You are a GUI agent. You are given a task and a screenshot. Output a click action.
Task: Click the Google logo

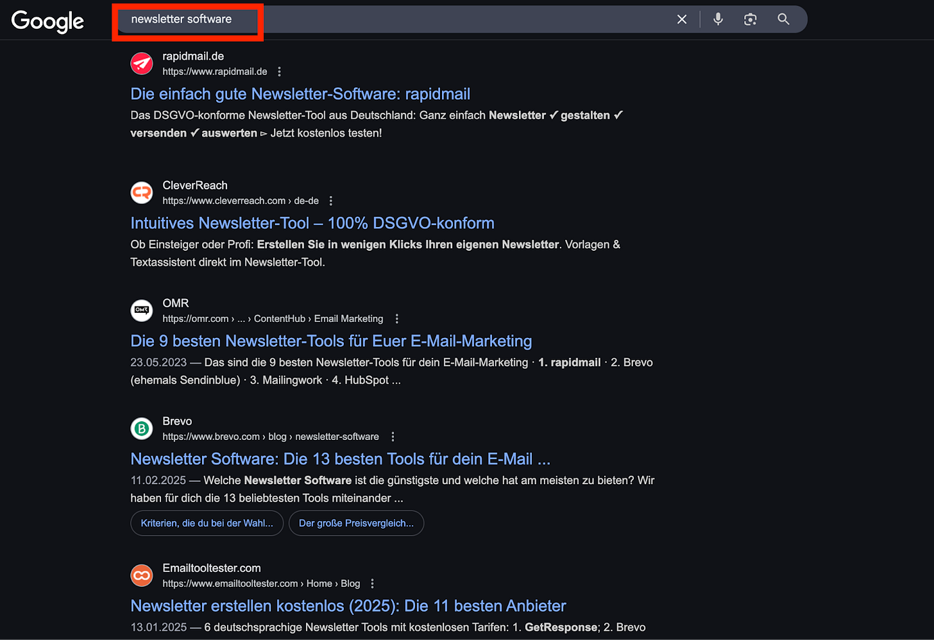[x=47, y=21]
